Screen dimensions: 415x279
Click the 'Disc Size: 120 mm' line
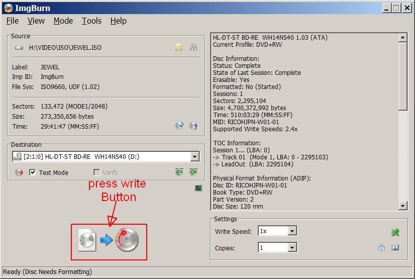238,207
